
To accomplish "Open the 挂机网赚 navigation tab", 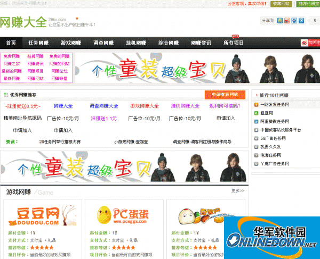I will pos(136,43).
